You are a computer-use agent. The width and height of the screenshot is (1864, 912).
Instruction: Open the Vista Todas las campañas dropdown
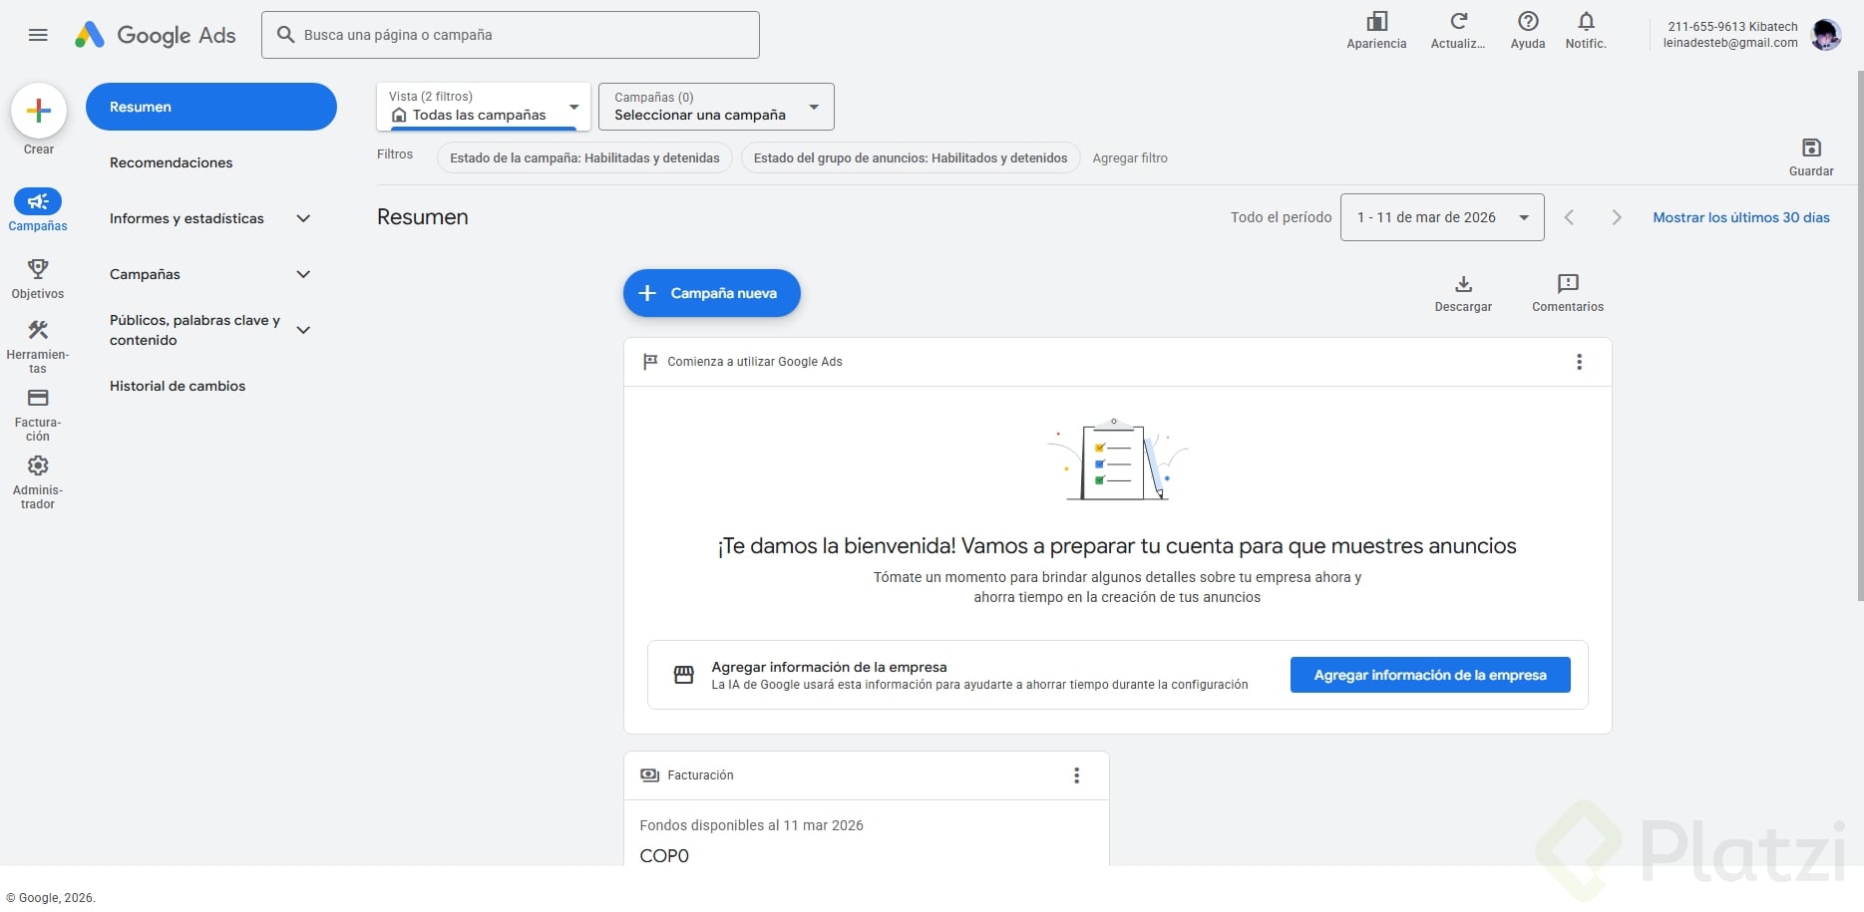click(484, 107)
